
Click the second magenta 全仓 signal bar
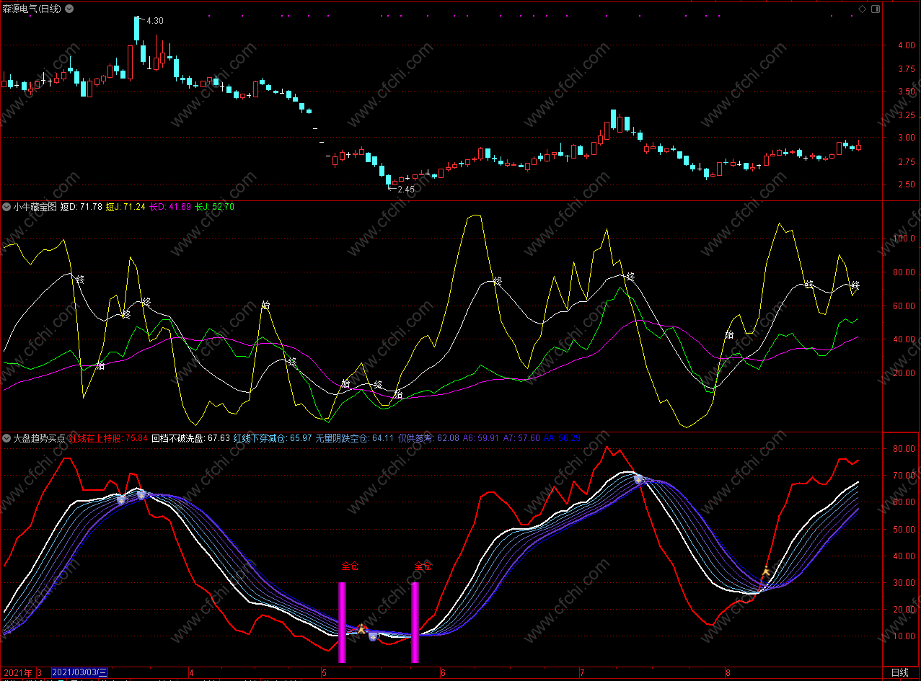click(x=415, y=622)
